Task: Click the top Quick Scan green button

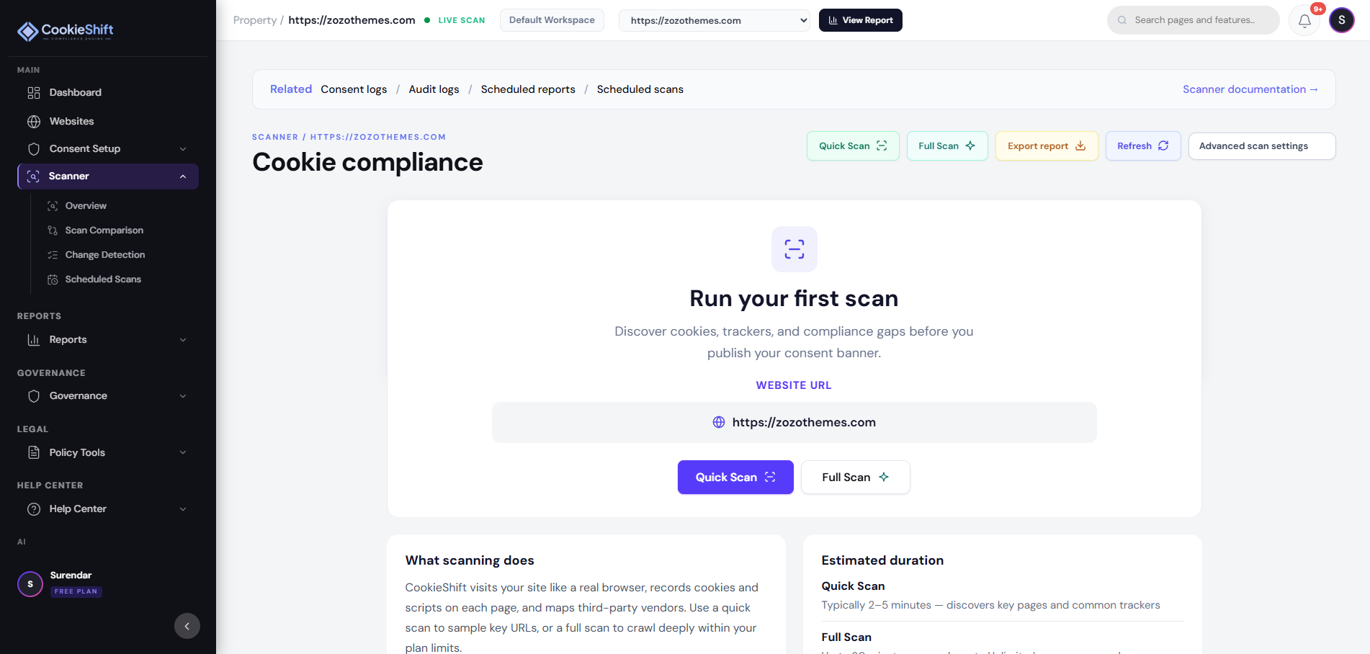Action: pos(853,146)
